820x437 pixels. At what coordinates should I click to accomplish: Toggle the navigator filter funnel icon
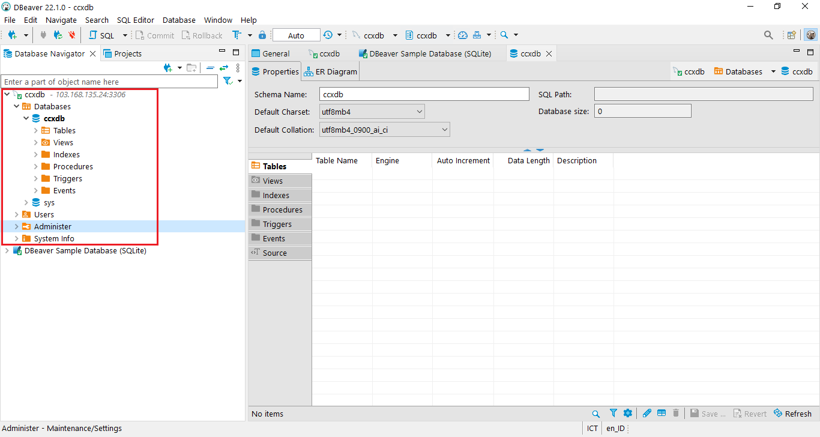[x=228, y=81]
